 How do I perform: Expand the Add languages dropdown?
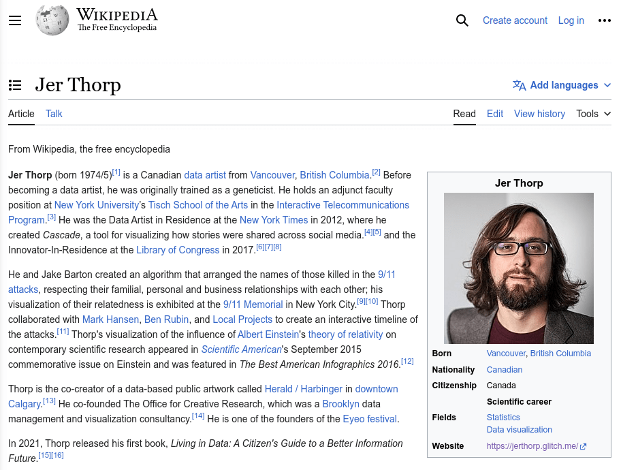(562, 85)
